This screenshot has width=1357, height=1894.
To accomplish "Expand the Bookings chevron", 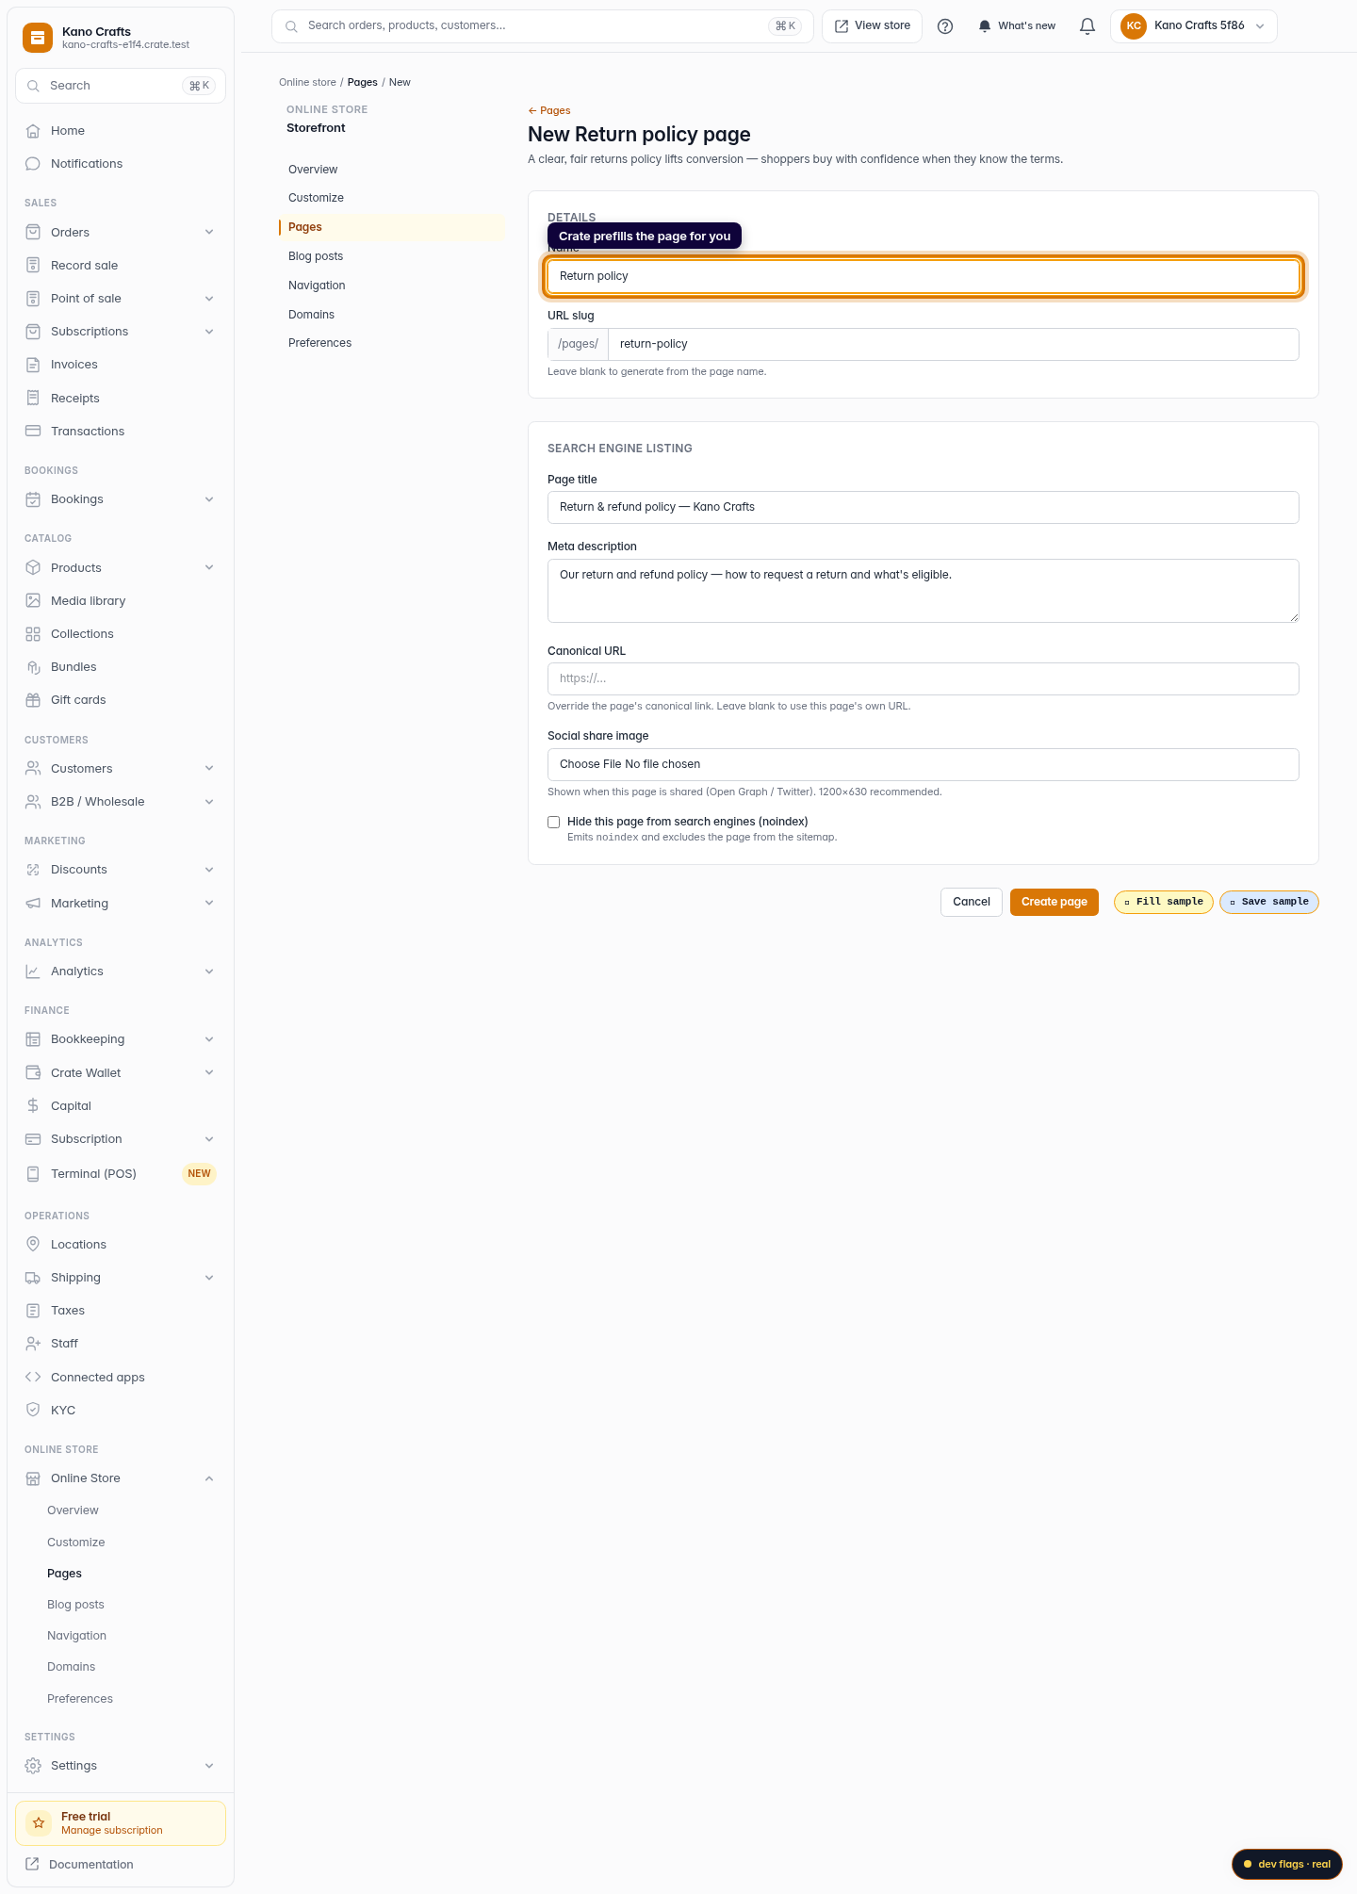I will 209,499.
